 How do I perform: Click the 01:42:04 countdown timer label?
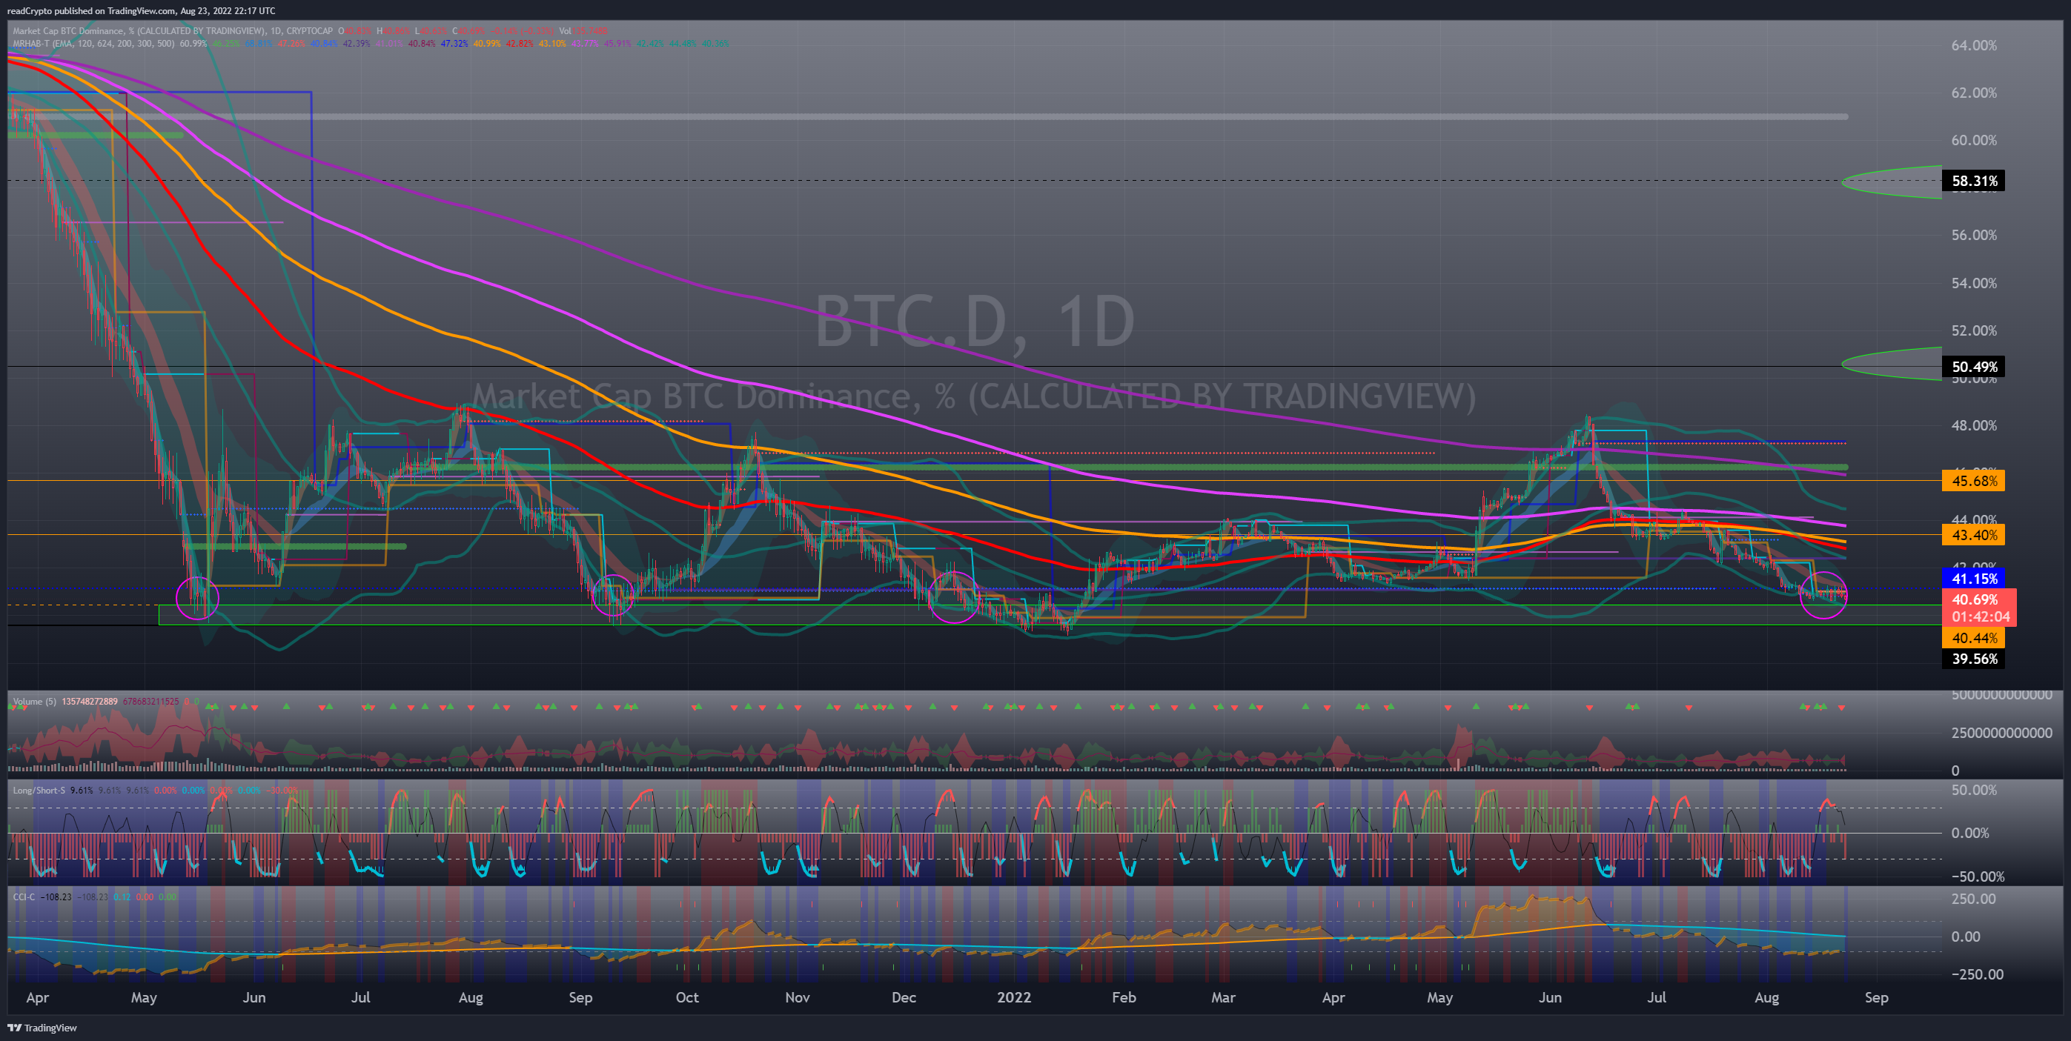coord(1980,616)
